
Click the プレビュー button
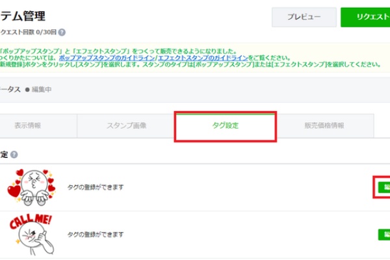(304, 17)
